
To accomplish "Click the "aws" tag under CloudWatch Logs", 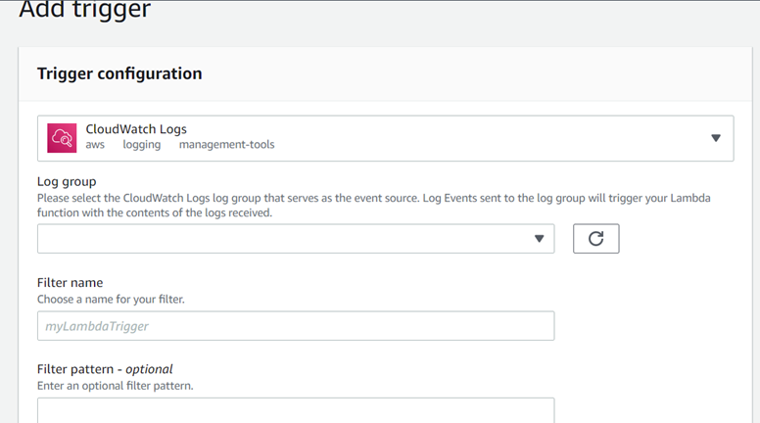I will pos(95,145).
